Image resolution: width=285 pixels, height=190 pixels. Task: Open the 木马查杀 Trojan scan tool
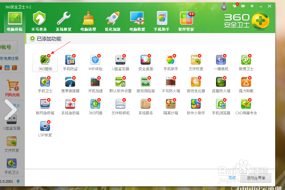coord(39,21)
